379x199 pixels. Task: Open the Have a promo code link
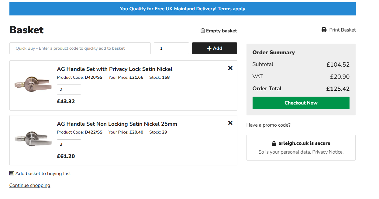coord(268,125)
